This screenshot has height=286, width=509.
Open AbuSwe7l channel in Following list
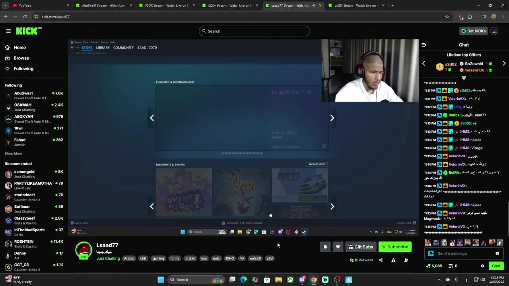34,95
